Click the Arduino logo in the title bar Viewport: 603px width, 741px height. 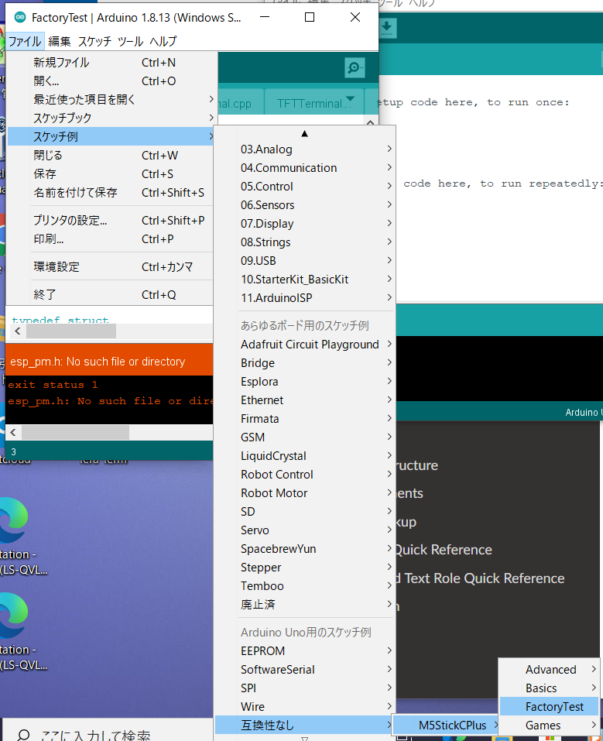(x=20, y=18)
